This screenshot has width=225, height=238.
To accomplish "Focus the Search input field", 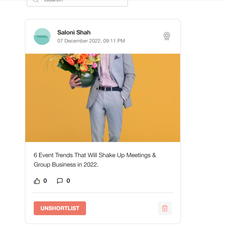I will (77, 2).
